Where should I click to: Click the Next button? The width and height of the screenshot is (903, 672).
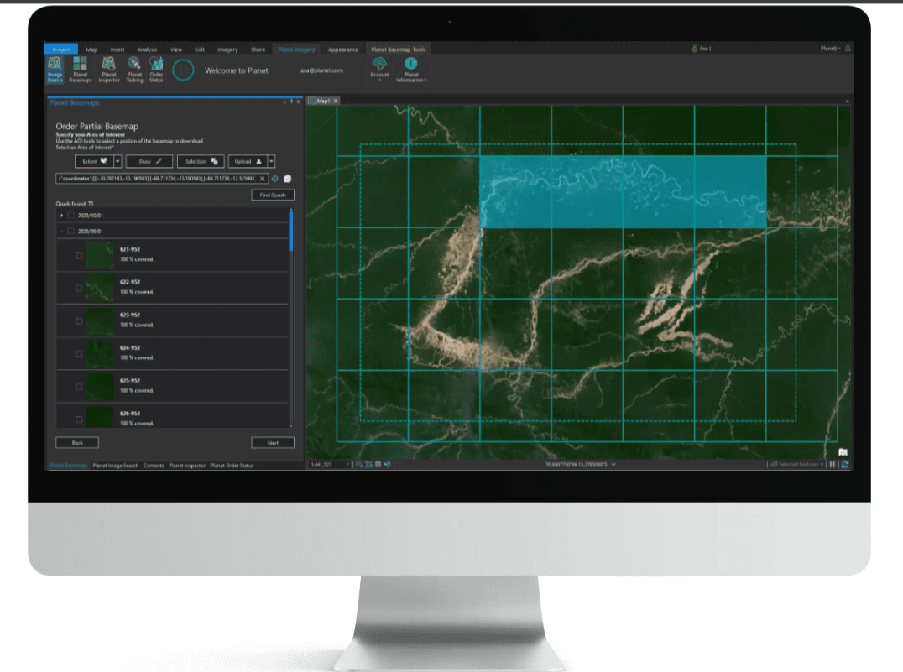coord(273,443)
